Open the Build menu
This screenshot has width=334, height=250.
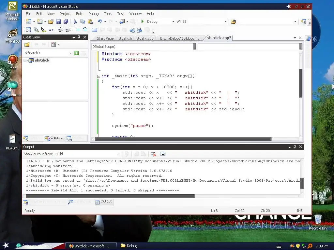[x=80, y=14]
